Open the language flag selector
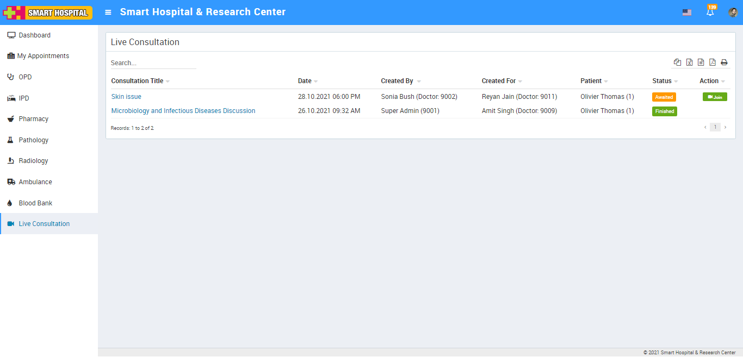743x357 pixels. 687,12
